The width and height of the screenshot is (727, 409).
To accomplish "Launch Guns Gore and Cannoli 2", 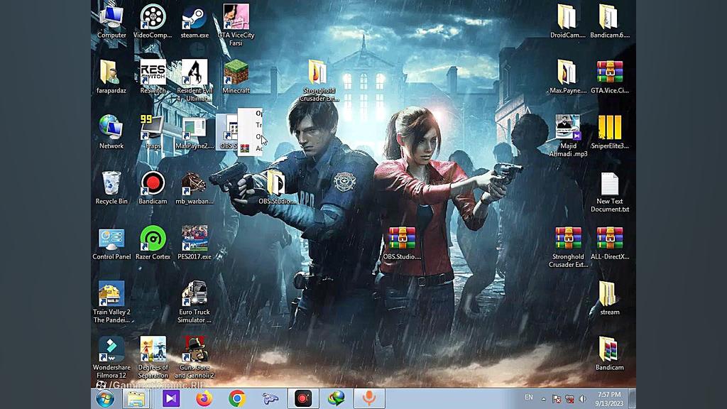I will pos(195,357).
